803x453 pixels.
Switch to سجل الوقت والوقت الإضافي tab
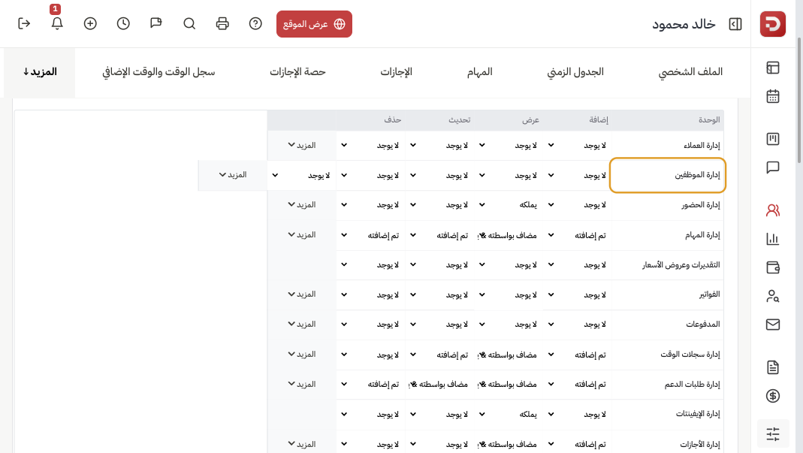pos(158,72)
